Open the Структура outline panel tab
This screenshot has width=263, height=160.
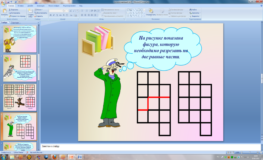tap(15, 22)
